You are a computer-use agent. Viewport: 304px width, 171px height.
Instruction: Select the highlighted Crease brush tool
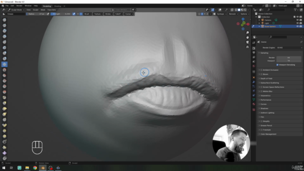[4, 65]
